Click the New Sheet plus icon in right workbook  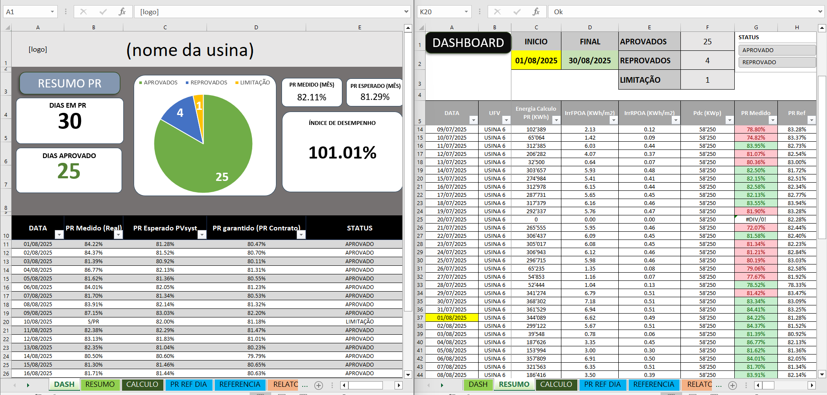point(733,386)
